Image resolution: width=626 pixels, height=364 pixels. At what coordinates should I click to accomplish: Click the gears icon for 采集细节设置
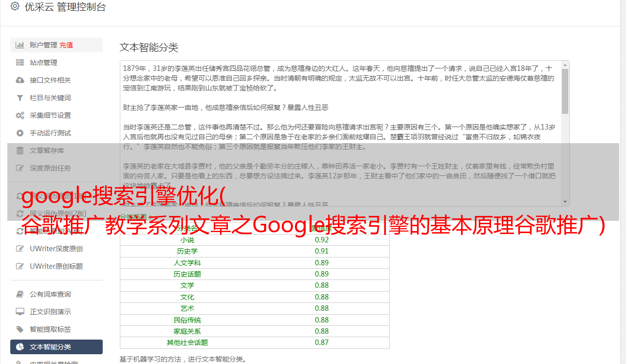tap(20, 115)
